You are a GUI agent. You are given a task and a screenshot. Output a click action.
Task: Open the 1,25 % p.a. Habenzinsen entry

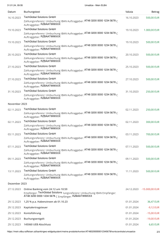click(46, 202)
